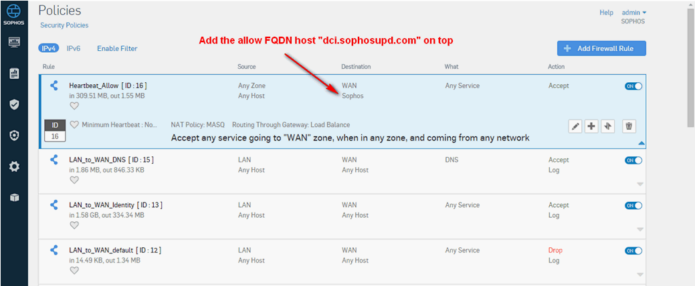Click NAT Policy: MASQ text

pyautogui.click(x=199, y=125)
